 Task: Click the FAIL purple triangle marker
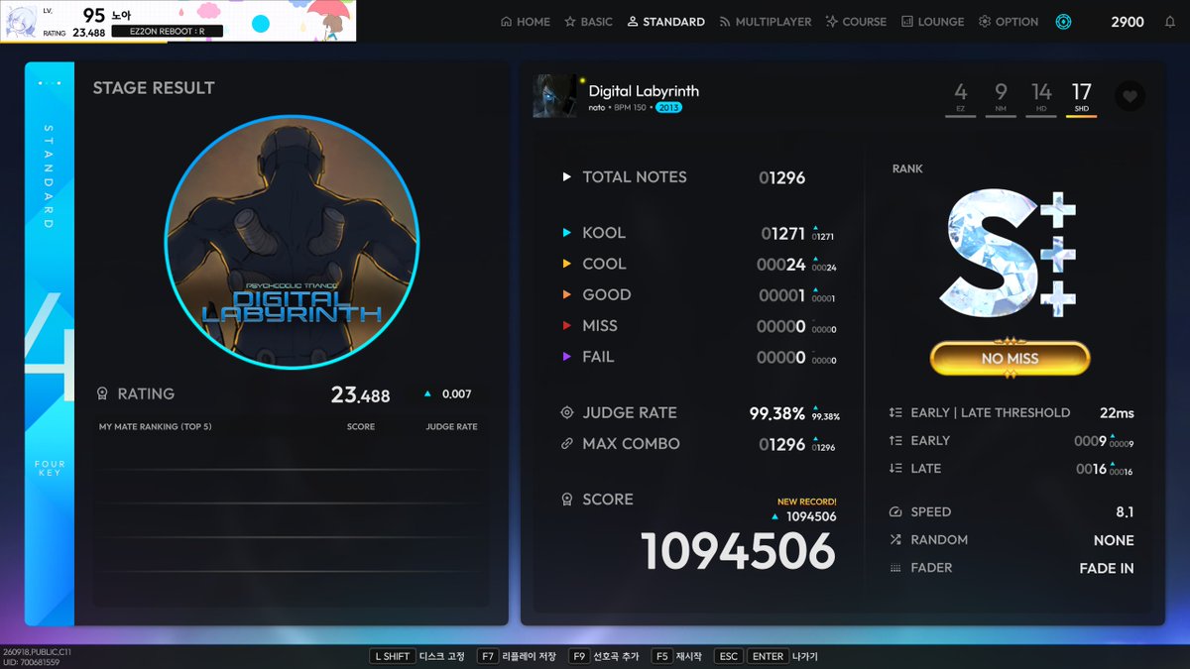[566, 356]
